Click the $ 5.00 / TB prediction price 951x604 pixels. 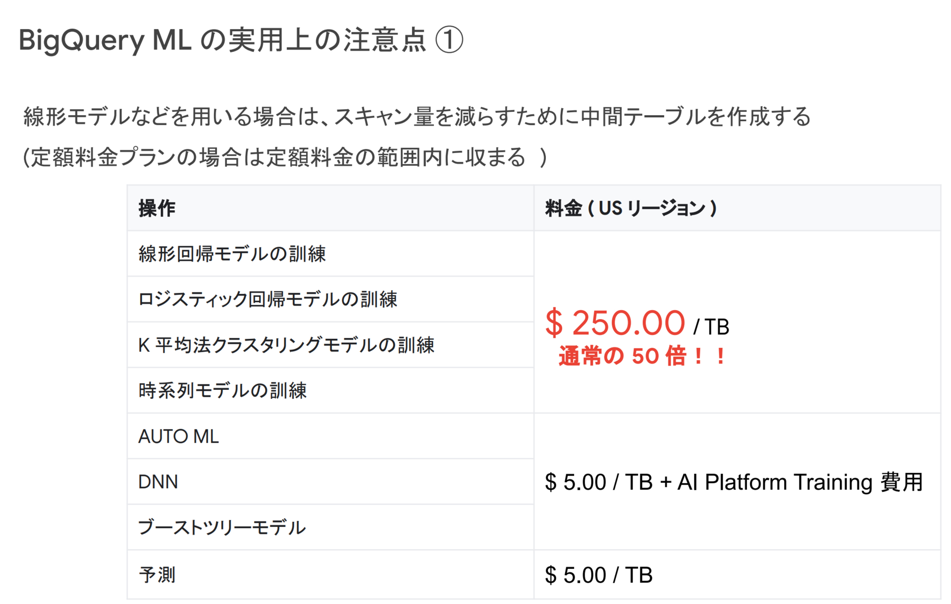(598, 575)
